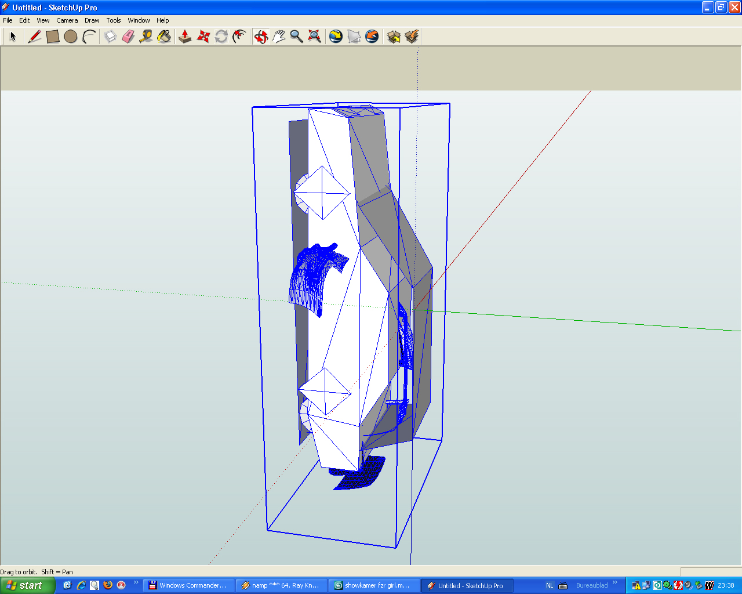Toggle Google Earth terrain icon
Viewport: 742px width, 594px height.
tap(354, 37)
